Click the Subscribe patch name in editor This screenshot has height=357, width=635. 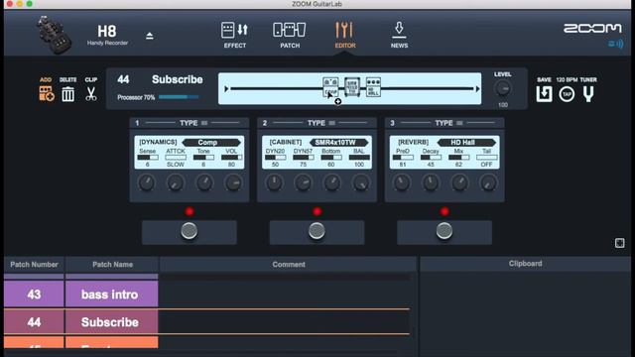177,79
